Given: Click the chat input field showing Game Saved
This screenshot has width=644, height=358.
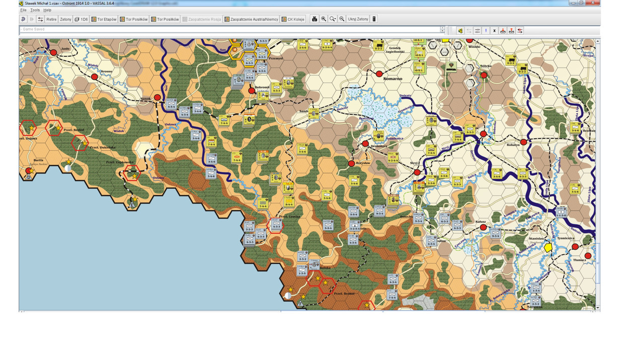Looking at the screenshot, I should click(x=229, y=29).
